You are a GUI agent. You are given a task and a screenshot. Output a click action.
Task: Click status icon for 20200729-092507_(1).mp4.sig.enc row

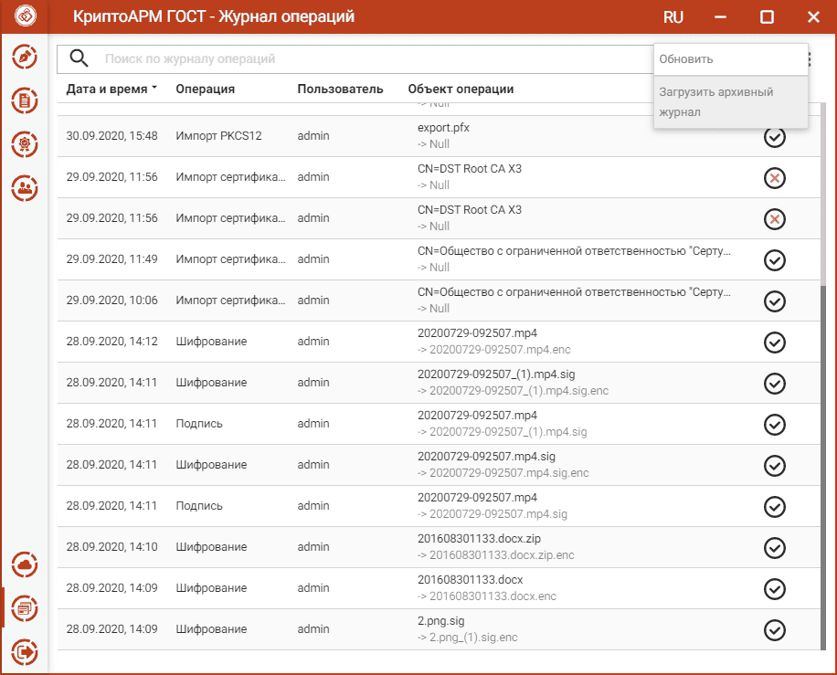775,384
